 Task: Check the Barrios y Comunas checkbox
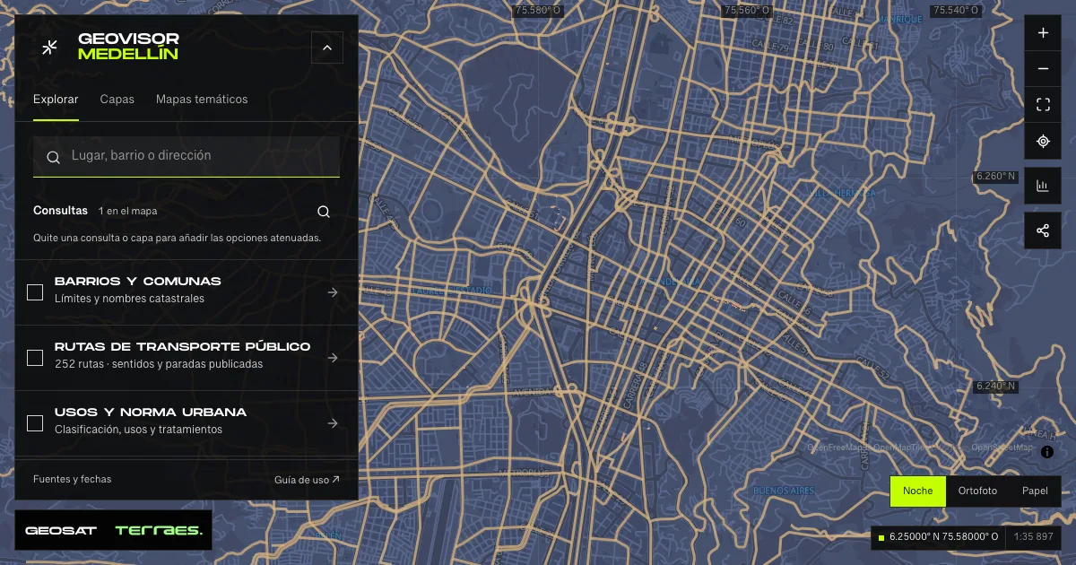(x=35, y=291)
